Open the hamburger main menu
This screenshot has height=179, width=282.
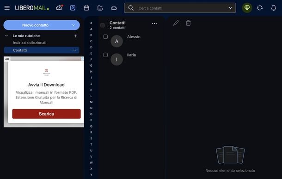pos(7,8)
